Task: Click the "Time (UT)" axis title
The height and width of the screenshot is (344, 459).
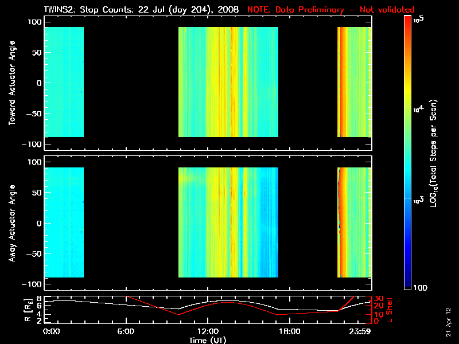Action: click(208, 339)
